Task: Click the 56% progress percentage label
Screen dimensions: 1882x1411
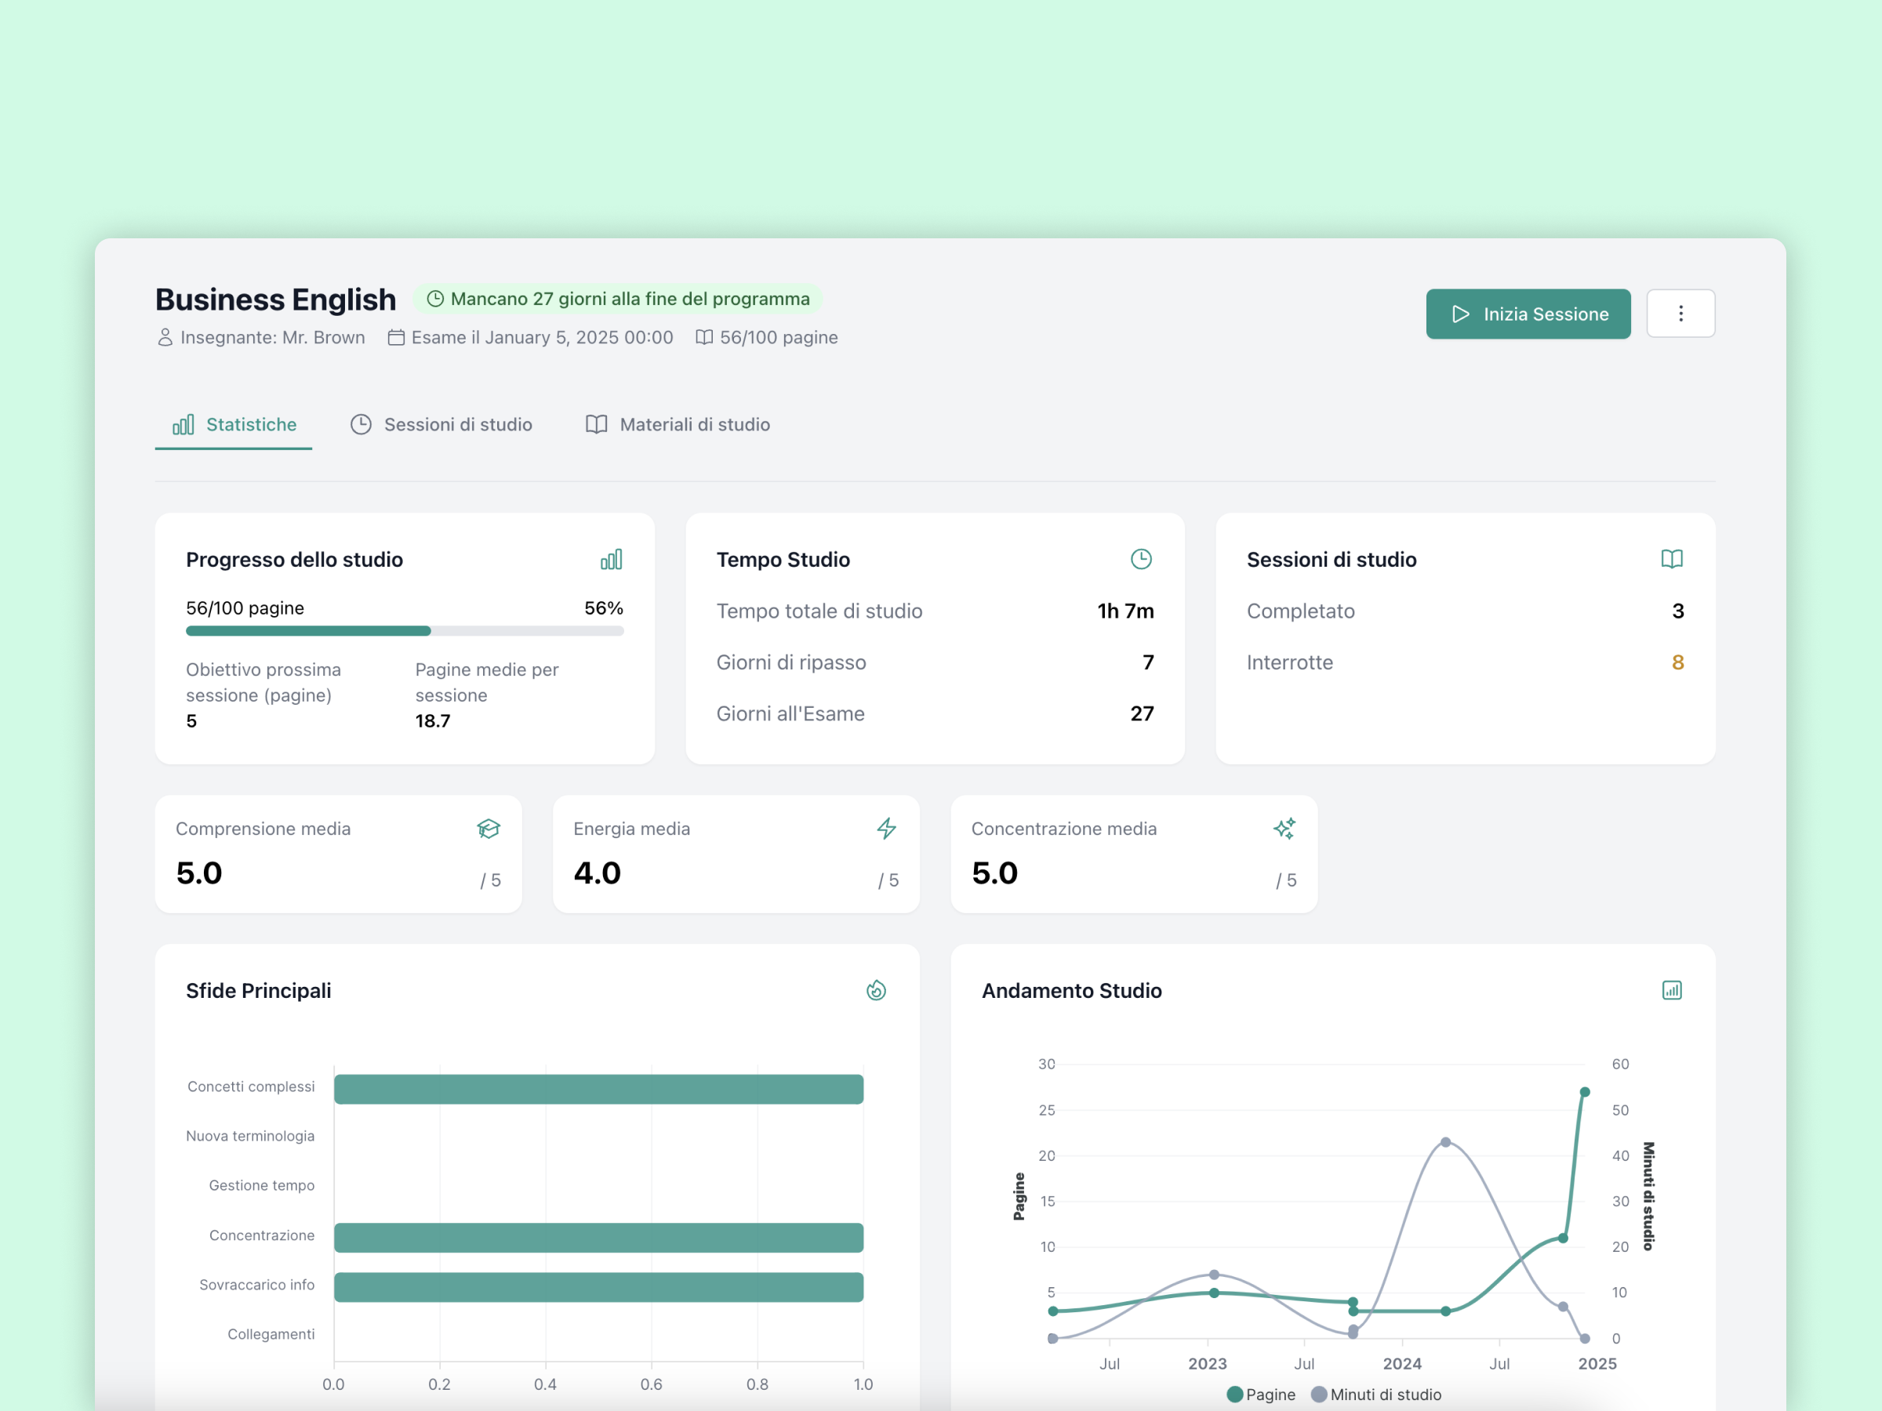Action: 604,608
